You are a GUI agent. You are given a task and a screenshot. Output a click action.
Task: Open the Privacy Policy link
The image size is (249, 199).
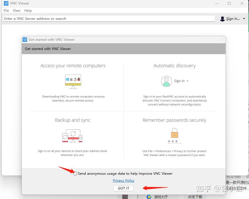(x=123, y=180)
